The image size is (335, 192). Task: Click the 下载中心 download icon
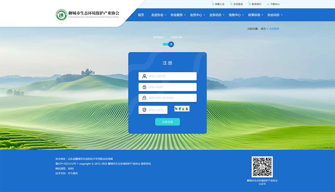268,4
